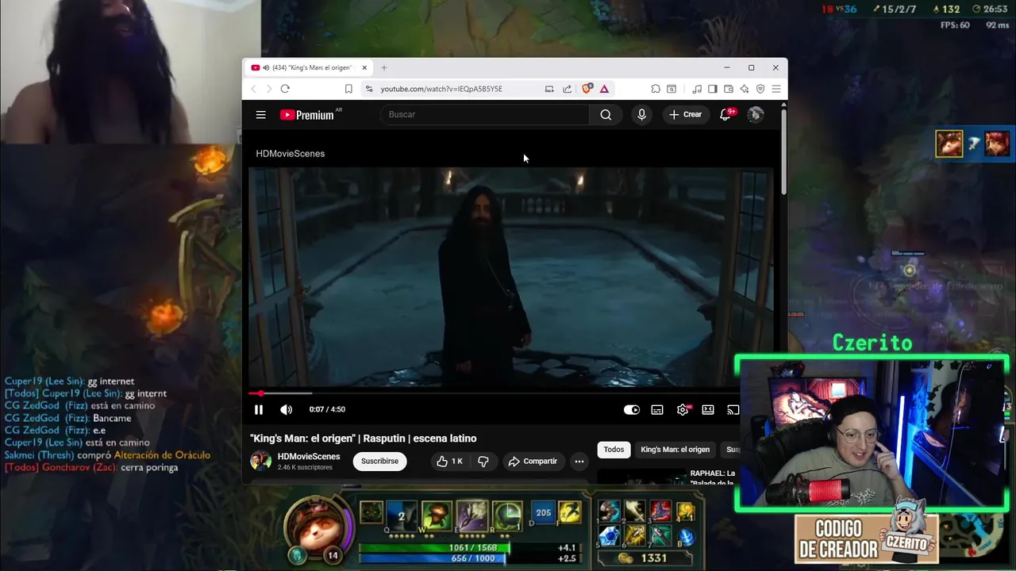This screenshot has width=1016, height=571.
Task: Click the D summoner spell on cooldown
Action: click(543, 512)
